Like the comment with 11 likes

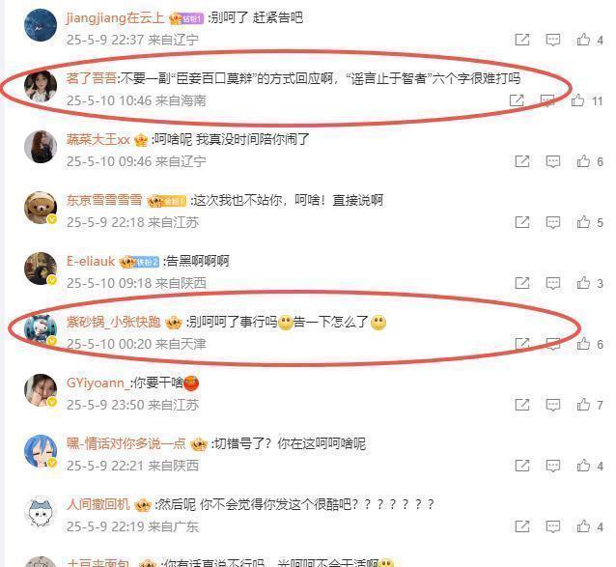(577, 100)
